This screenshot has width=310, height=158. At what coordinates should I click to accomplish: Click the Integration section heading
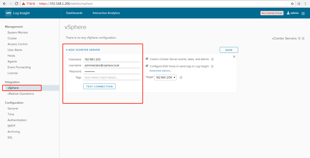12,82
